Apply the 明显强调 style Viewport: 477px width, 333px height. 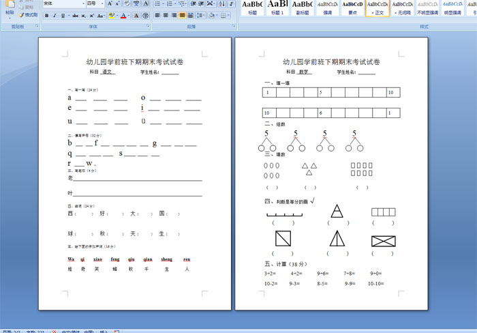[x=452, y=8]
